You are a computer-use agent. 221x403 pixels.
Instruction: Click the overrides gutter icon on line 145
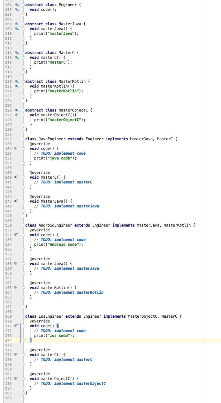[x=16, y=201]
